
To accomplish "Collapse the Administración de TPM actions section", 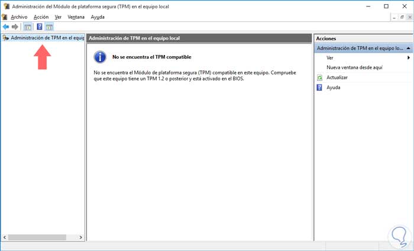I will [408, 49].
